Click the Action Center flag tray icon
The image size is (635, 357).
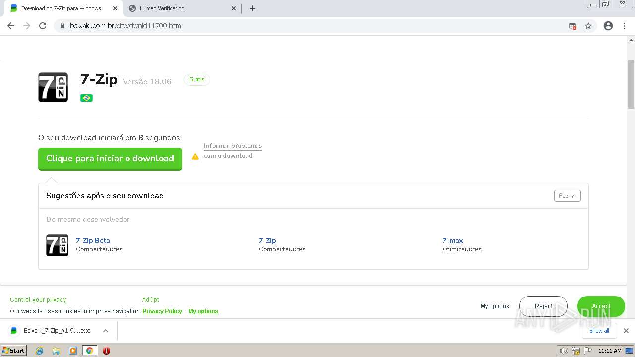pyautogui.click(x=587, y=351)
